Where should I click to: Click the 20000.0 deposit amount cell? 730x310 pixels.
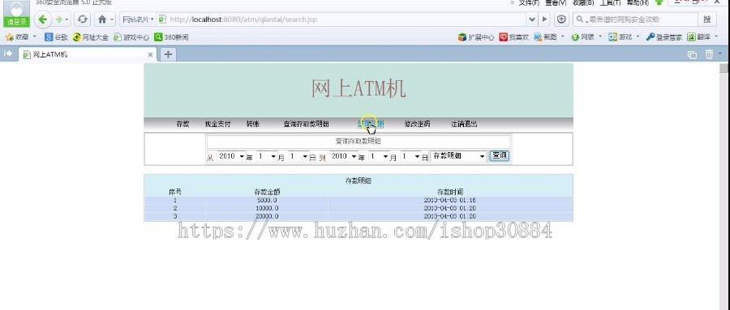point(268,216)
